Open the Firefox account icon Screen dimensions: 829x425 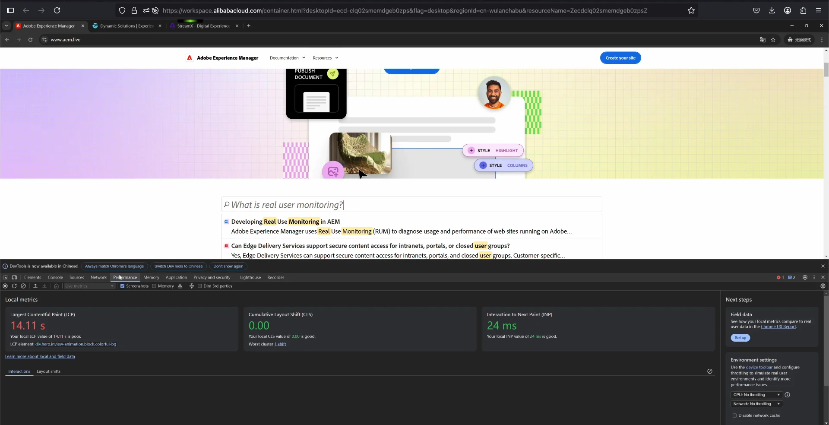788,10
